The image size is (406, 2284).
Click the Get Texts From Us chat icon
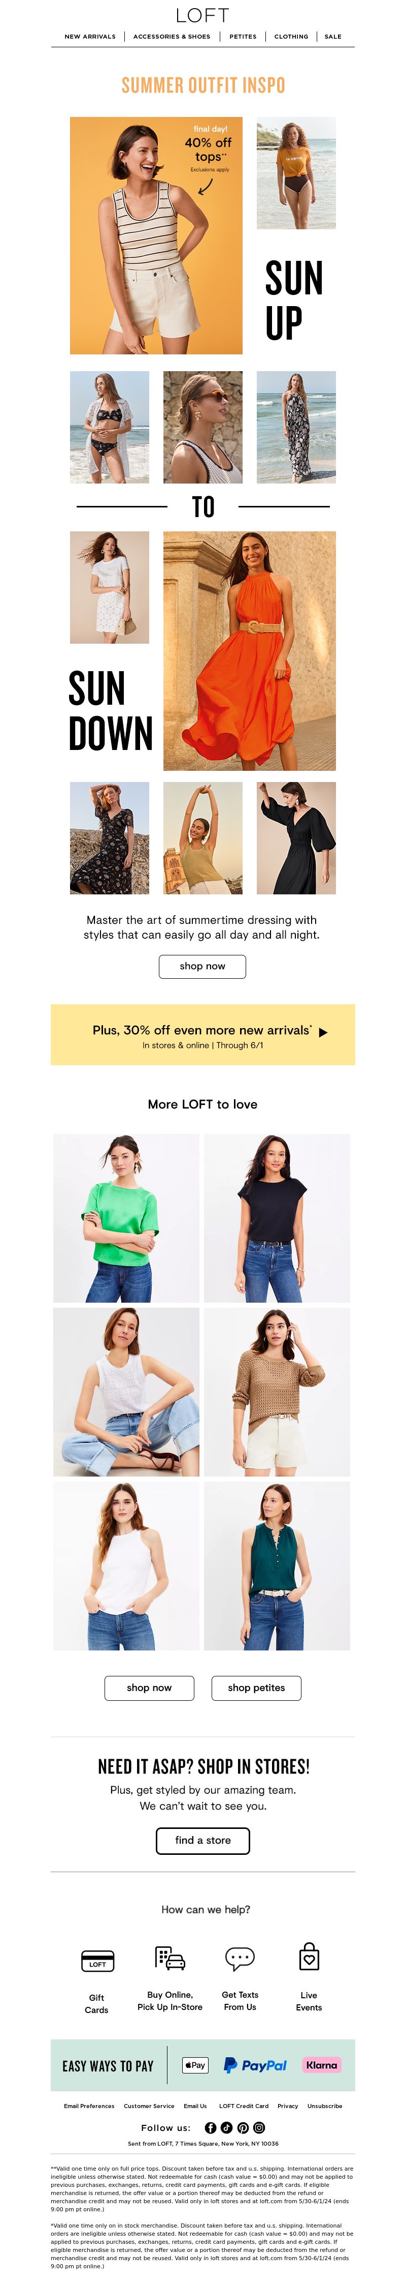(x=240, y=1959)
